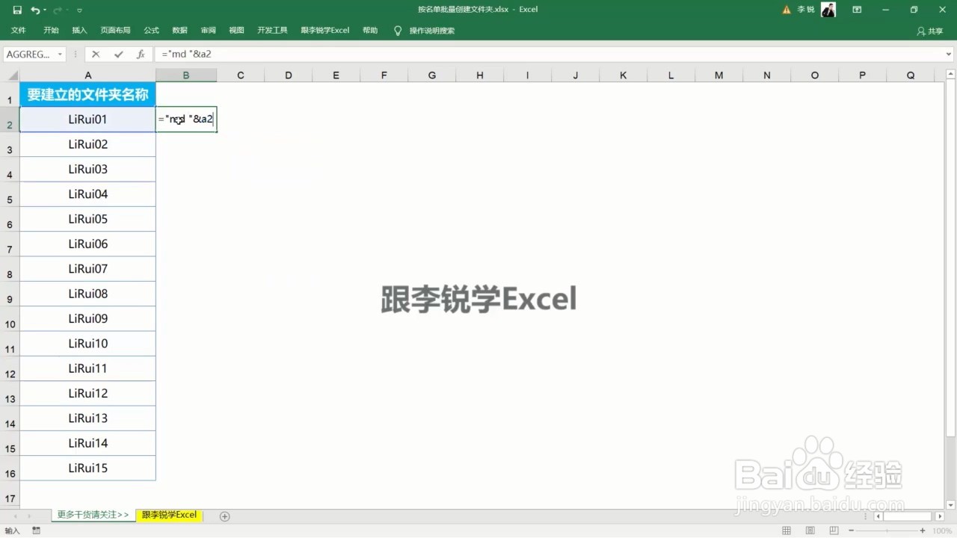Open the 数据 ribbon tab

pyautogui.click(x=179, y=31)
